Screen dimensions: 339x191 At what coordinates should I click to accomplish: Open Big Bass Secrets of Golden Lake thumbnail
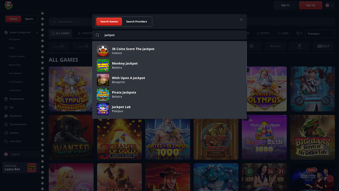tap(312, 137)
